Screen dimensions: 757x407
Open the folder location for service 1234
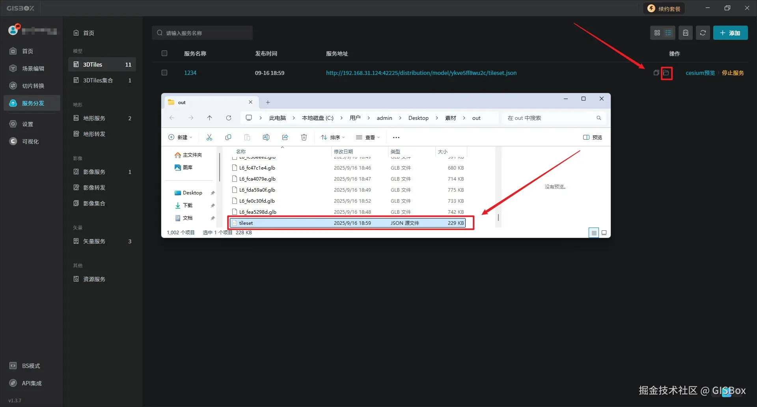666,73
